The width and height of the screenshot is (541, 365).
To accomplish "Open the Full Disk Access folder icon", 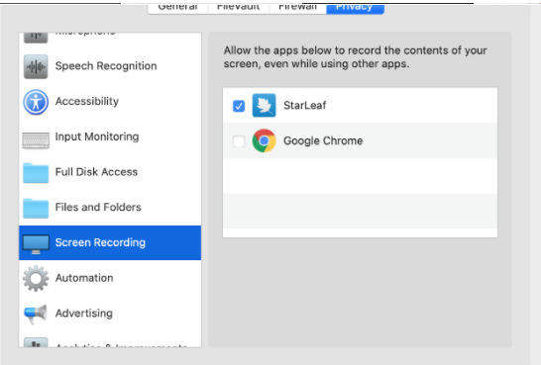I will [x=36, y=173].
